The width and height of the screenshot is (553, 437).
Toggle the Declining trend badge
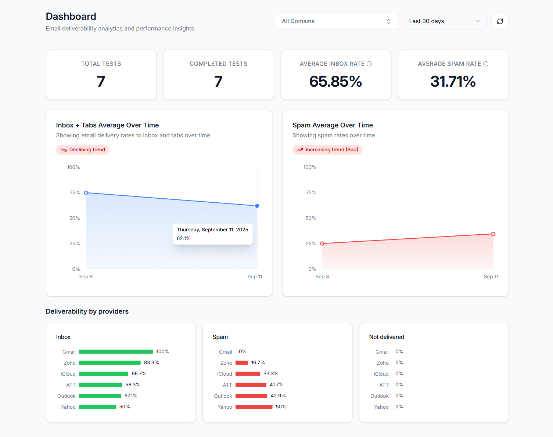(83, 149)
